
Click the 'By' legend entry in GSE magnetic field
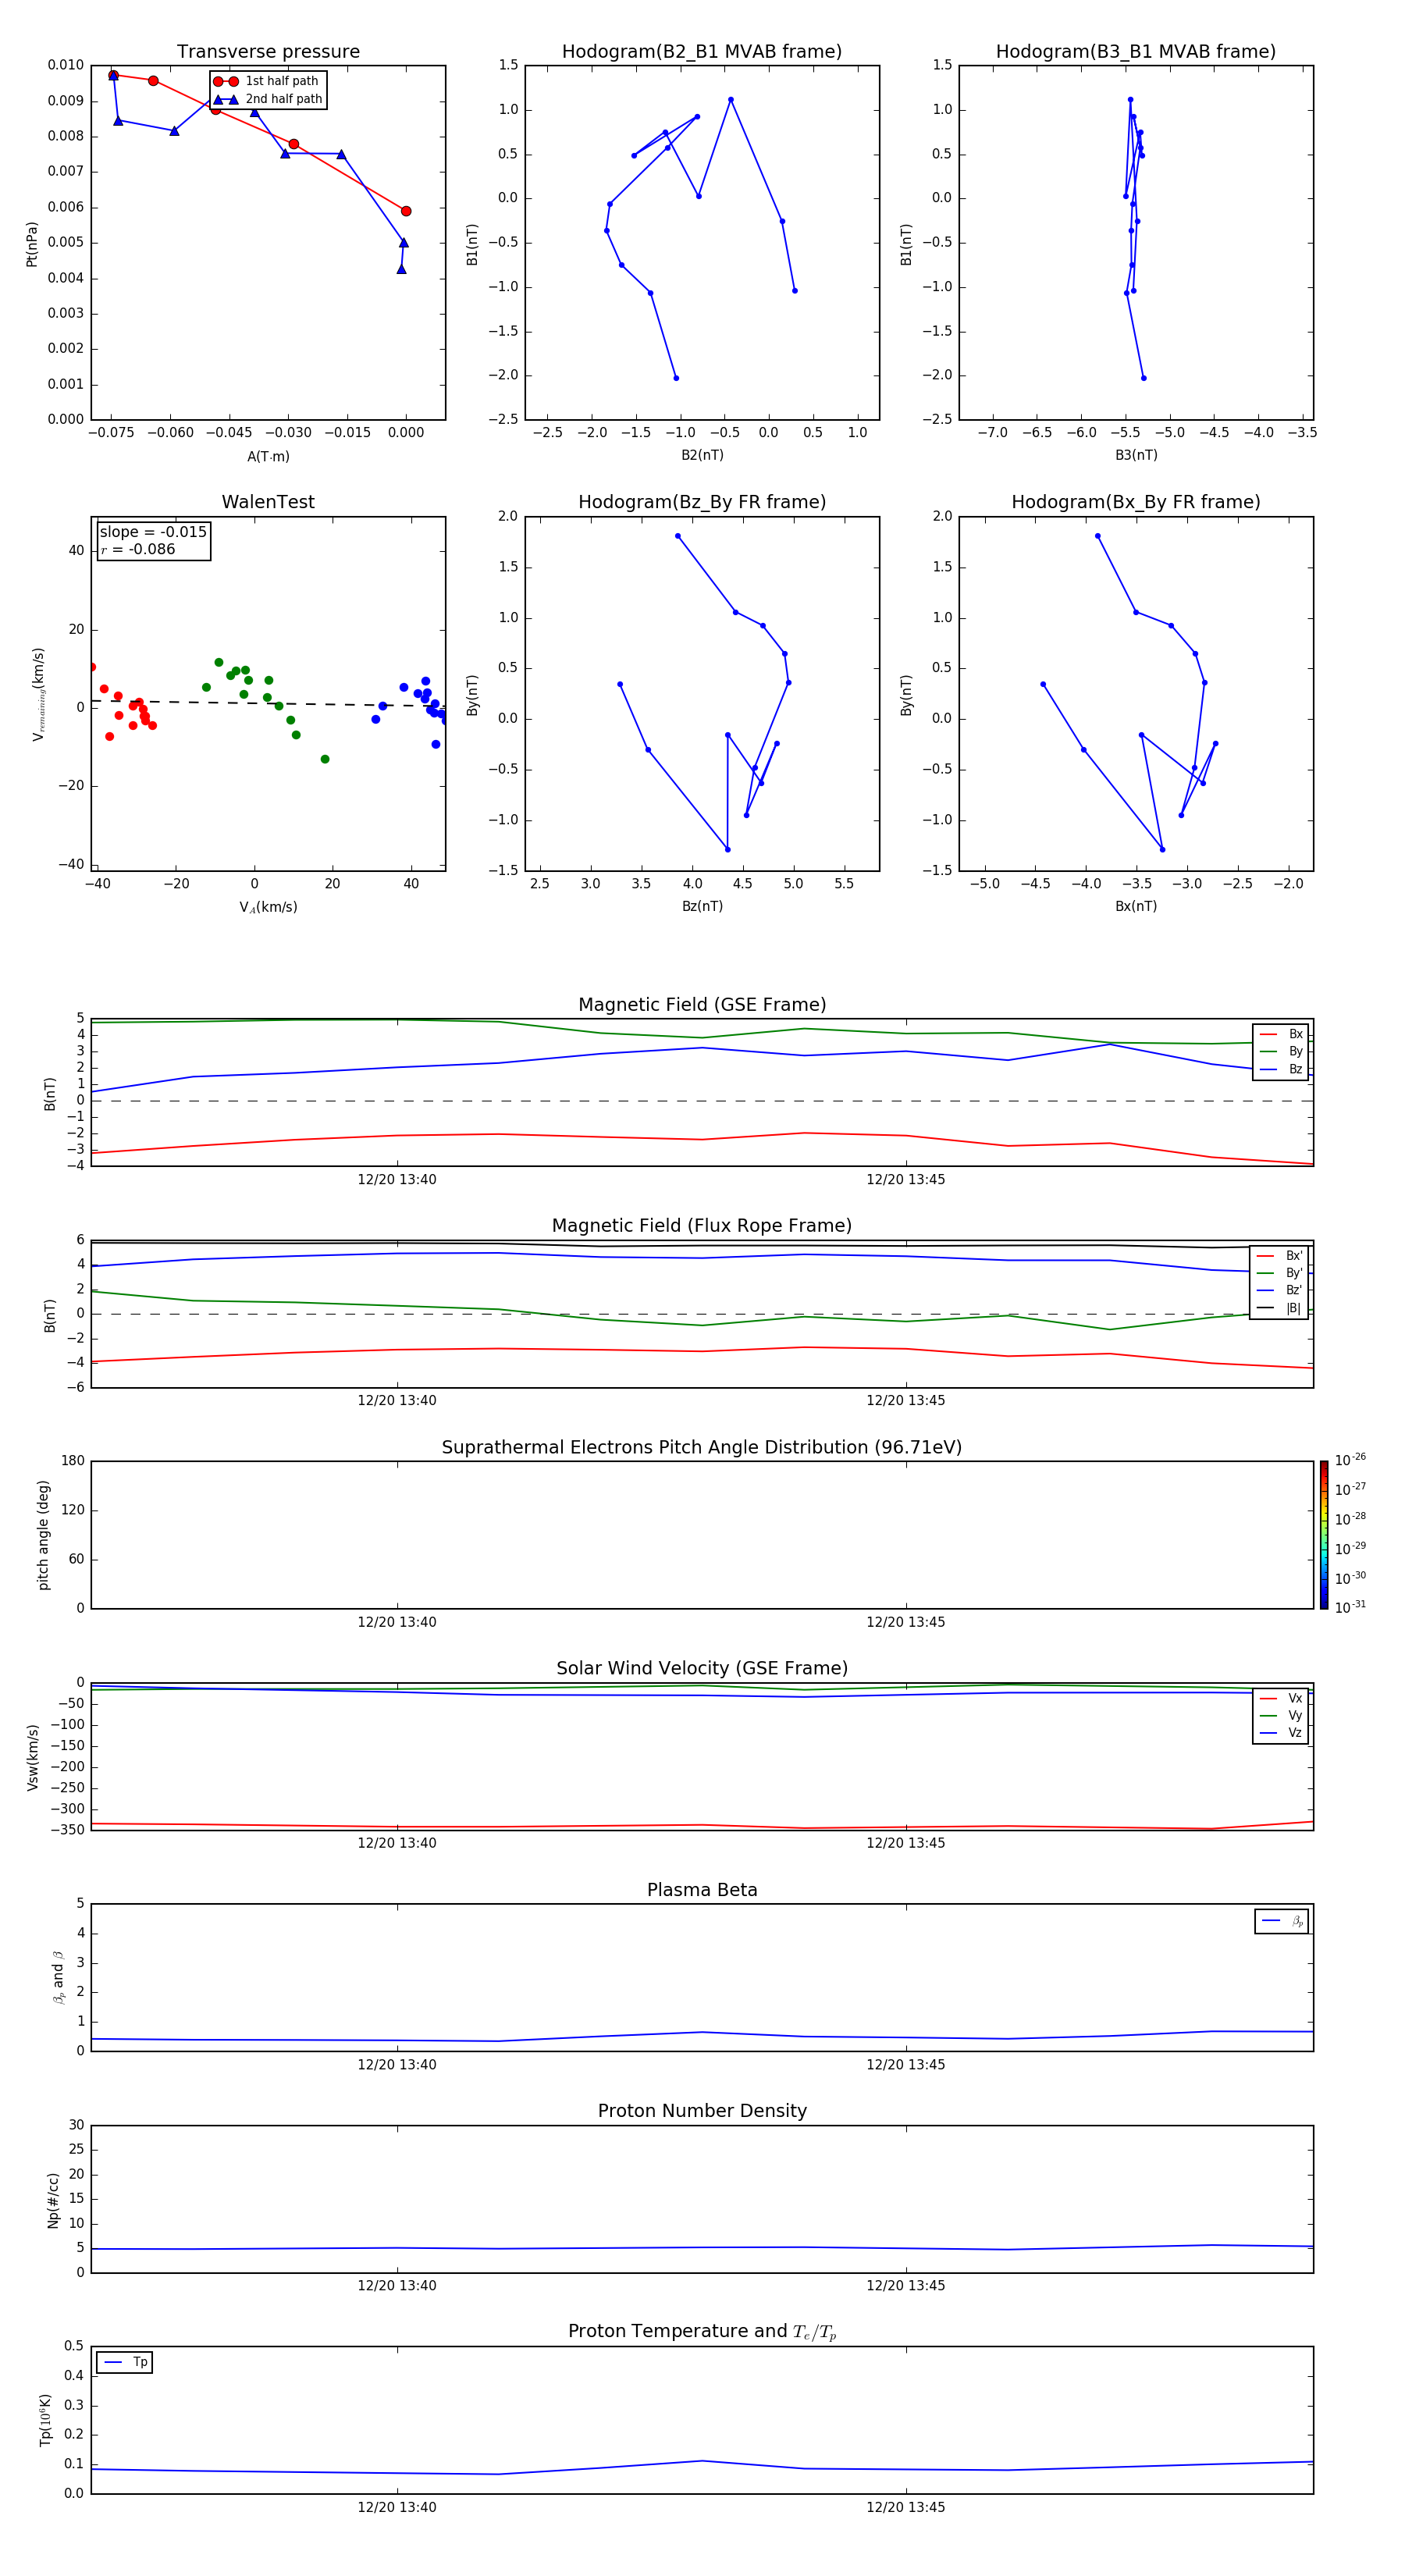point(1281,1051)
